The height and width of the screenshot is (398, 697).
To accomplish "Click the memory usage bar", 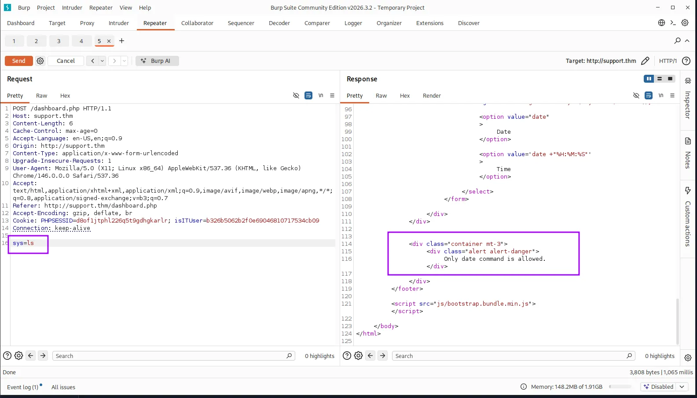I will [x=620, y=387].
